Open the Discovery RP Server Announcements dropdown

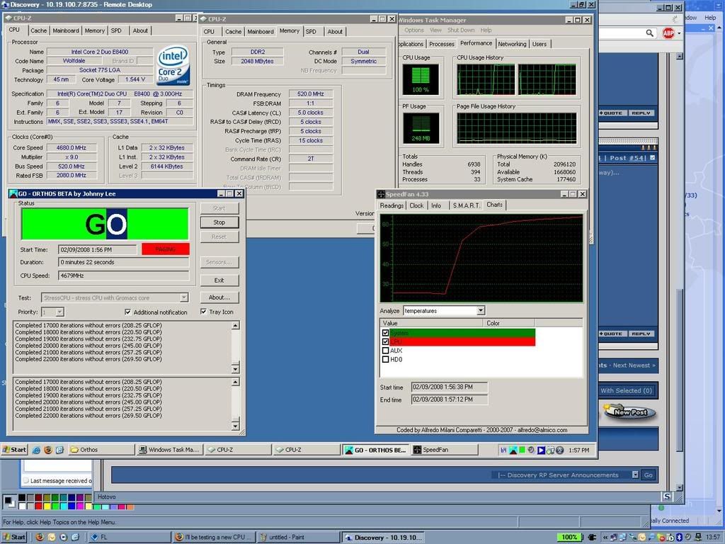634,475
